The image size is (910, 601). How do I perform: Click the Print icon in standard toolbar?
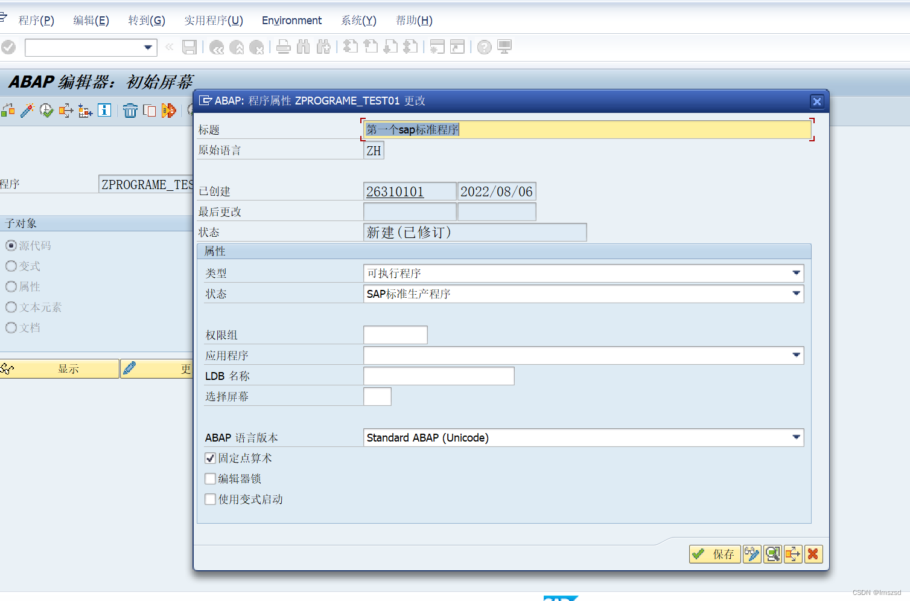click(x=284, y=47)
